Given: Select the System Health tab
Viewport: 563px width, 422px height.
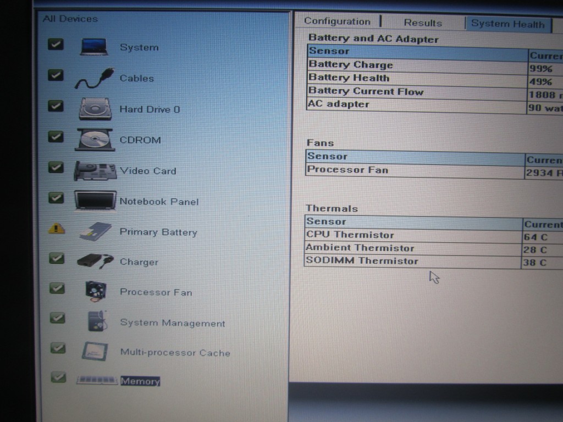Looking at the screenshot, I should (x=507, y=24).
